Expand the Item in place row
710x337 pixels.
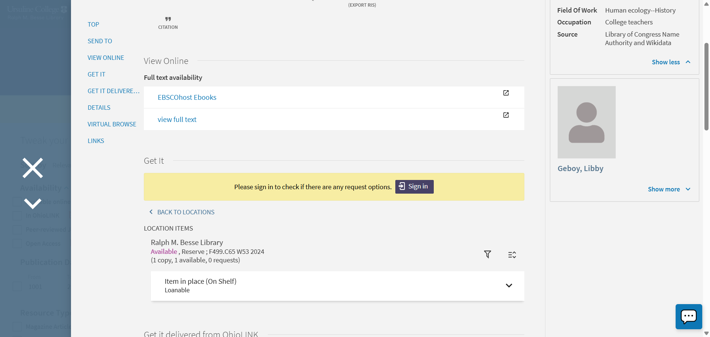[509, 286]
